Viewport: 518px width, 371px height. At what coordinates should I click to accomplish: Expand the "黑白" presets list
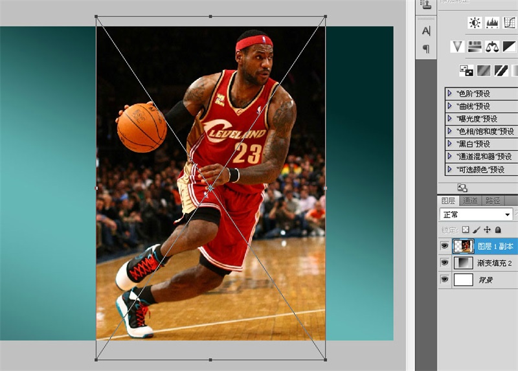click(x=449, y=144)
